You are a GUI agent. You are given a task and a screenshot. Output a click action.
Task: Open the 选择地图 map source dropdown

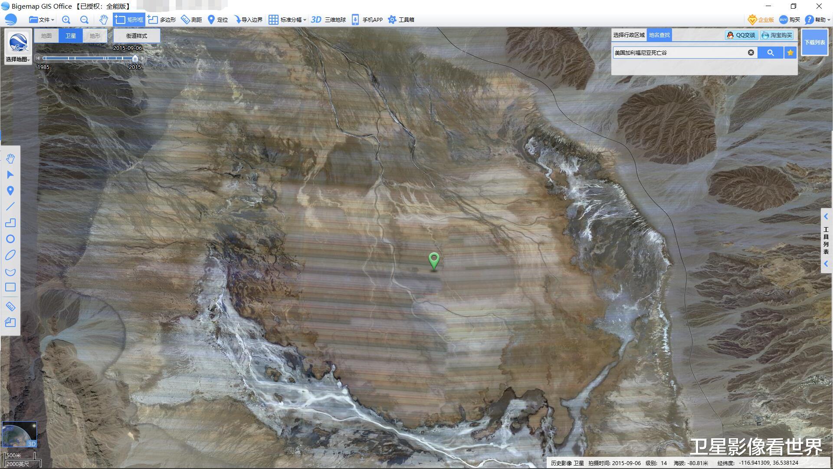[18, 59]
